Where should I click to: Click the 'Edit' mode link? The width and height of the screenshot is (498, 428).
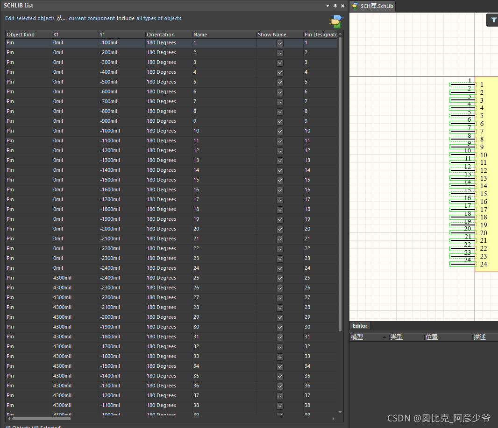(9, 19)
